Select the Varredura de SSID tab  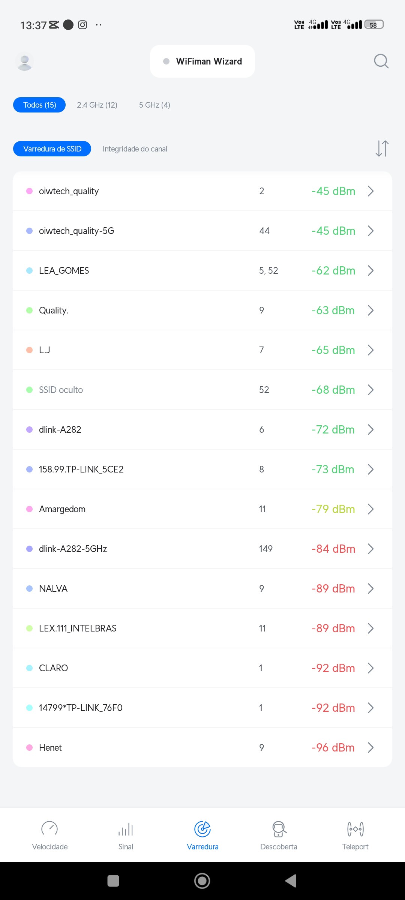click(52, 149)
